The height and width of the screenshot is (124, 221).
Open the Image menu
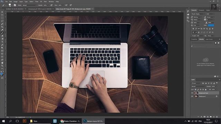pyautogui.click(x=16, y=1)
